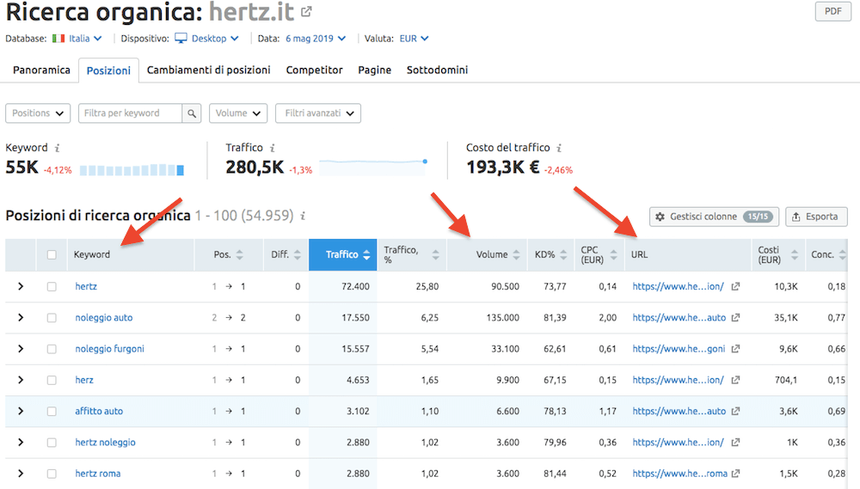The image size is (860, 489).
Task: Open URL link in hertz noleggio row
Action: 678,443
